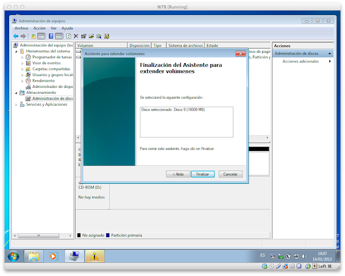Toggle the console tree pane toolbar icon
345x276 pixels.
41,36
